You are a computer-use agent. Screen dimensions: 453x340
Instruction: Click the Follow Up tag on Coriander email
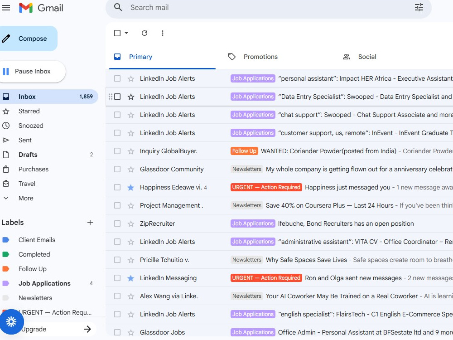click(x=244, y=151)
